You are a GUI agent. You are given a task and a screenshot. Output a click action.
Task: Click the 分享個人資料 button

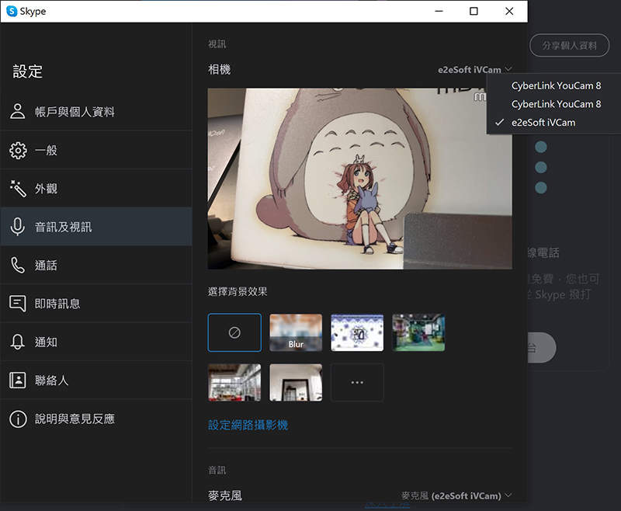569,45
